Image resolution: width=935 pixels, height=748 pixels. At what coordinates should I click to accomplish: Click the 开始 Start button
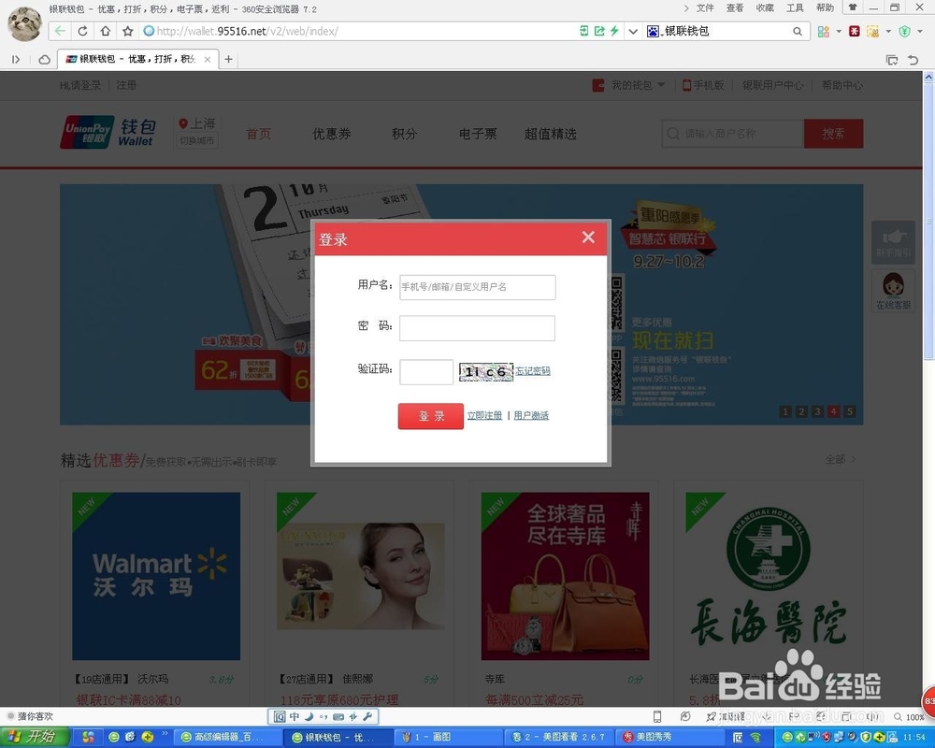pos(35,737)
